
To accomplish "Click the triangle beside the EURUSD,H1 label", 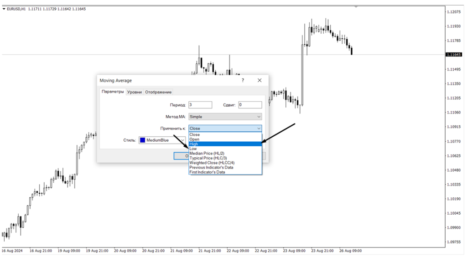I will [4, 9].
